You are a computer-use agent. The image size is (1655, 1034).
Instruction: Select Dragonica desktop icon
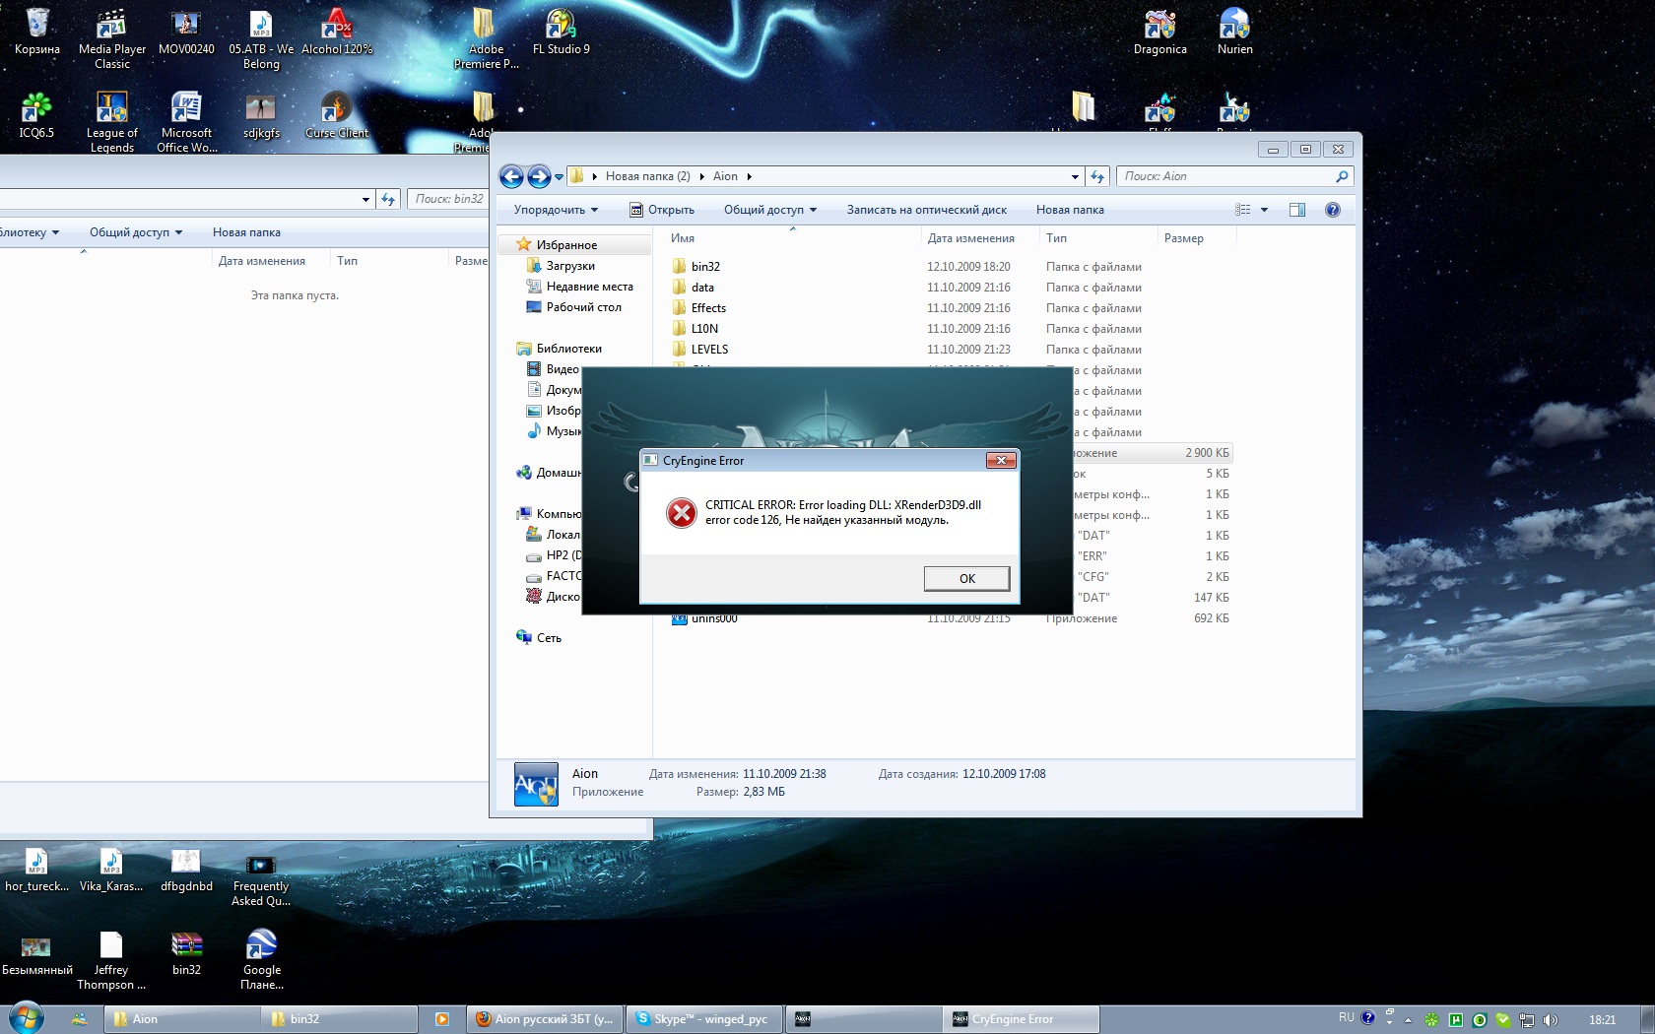(1160, 32)
